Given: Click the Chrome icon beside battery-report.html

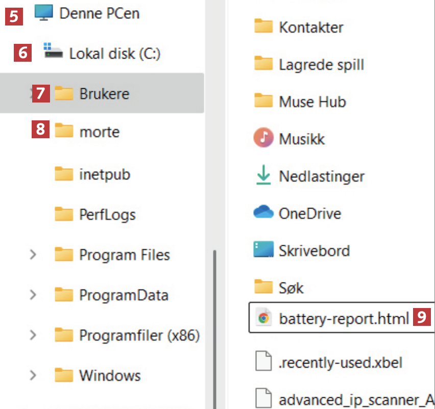Looking at the screenshot, I should click(263, 319).
